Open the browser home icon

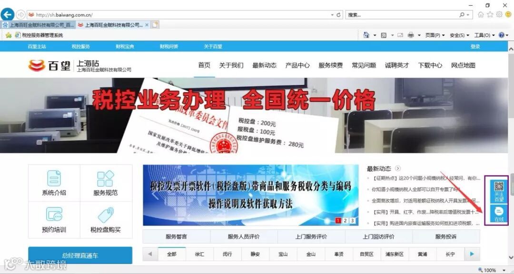point(481,14)
